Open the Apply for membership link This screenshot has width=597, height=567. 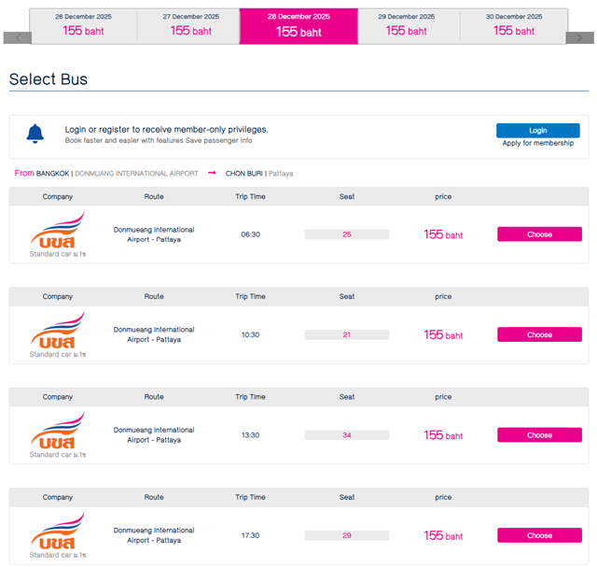537,143
